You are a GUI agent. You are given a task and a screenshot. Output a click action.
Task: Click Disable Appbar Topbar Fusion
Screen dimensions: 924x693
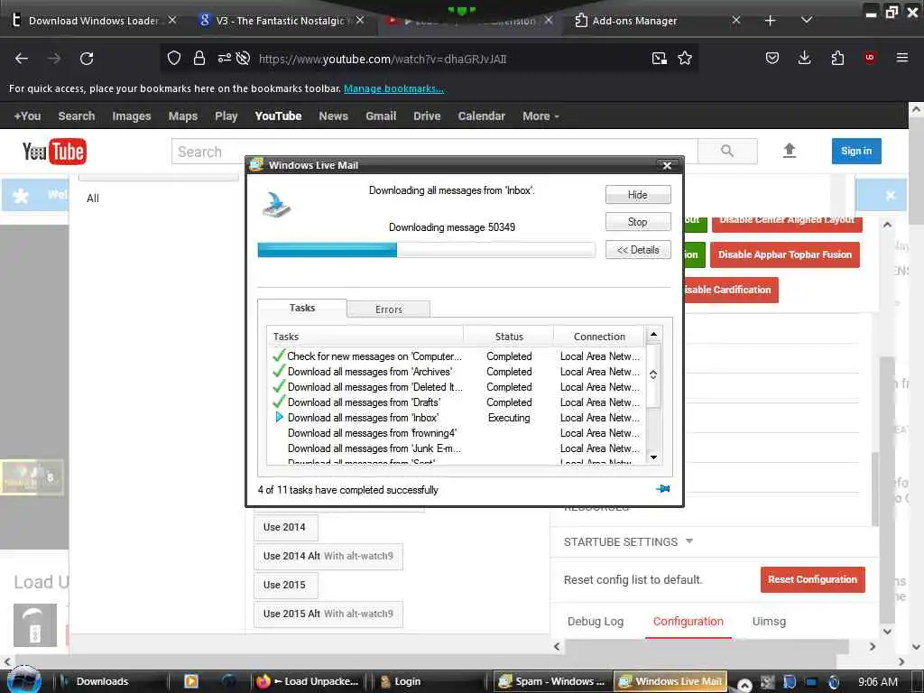784,254
